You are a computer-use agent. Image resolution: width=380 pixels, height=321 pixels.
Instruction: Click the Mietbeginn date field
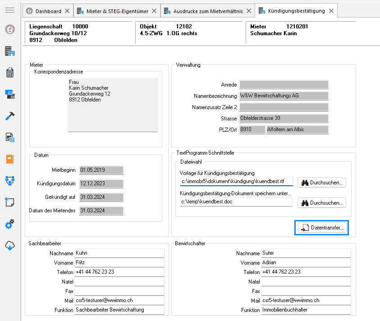101,170
